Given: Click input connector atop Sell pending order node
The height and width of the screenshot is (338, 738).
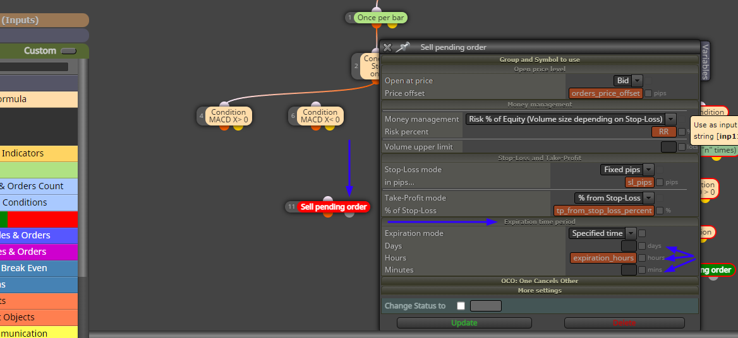Looking at the screenshot, I should coord(329,199).
